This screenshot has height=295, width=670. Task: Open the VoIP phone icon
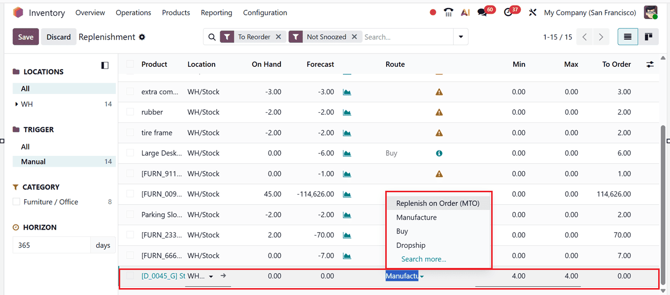[448, 12]
